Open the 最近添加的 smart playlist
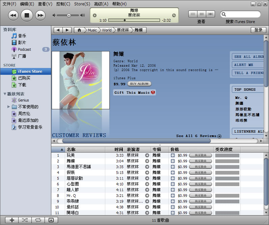 pos(26,120)
